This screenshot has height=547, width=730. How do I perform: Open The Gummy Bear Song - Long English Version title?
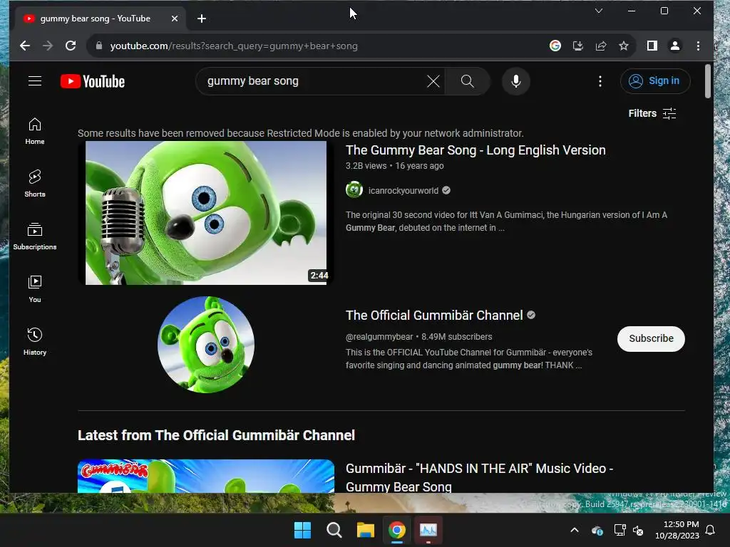475,150
